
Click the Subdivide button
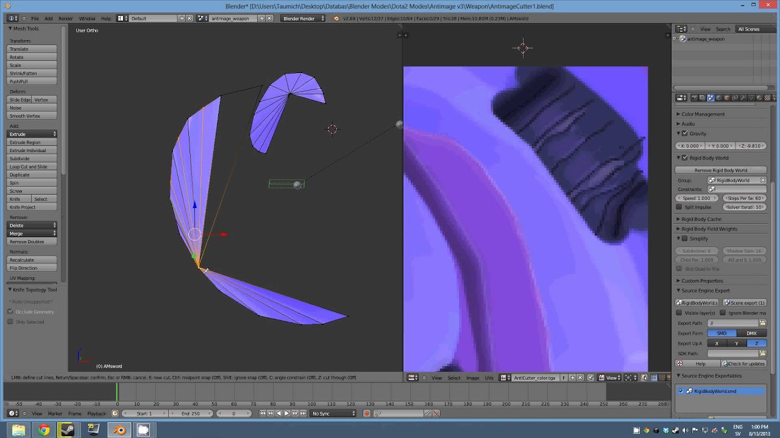pos(32,159)
